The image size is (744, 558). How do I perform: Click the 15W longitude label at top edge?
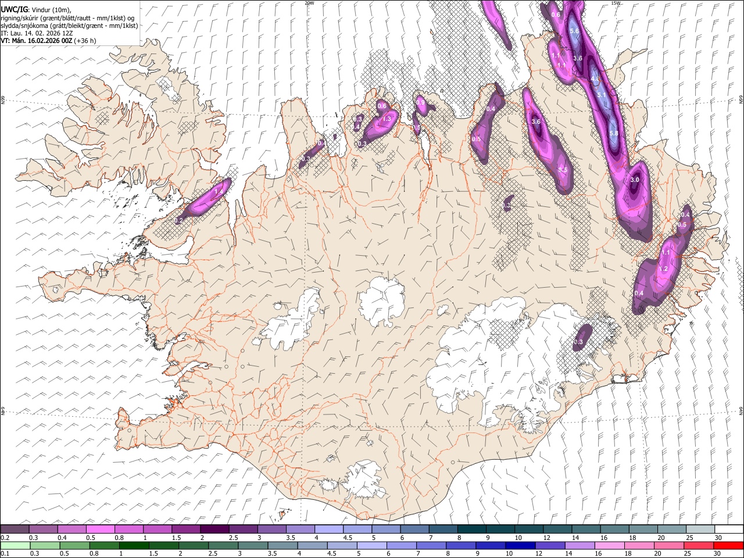[x=616, y=3]
